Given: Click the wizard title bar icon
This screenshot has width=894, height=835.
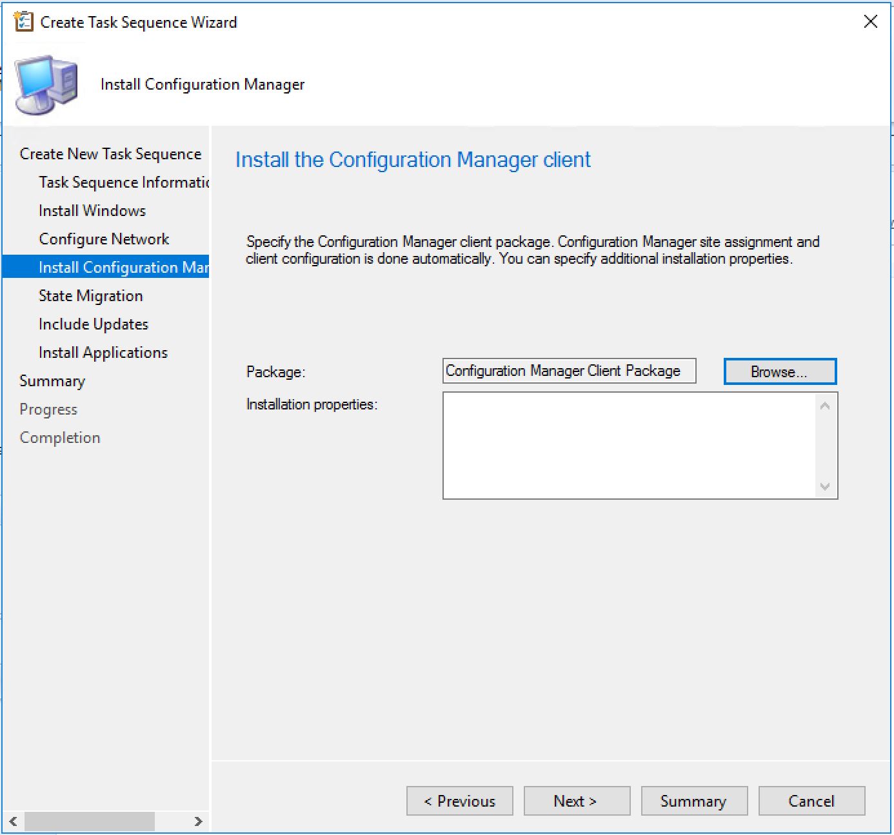Looking at the screenshot, I should [x=23, y=22].
